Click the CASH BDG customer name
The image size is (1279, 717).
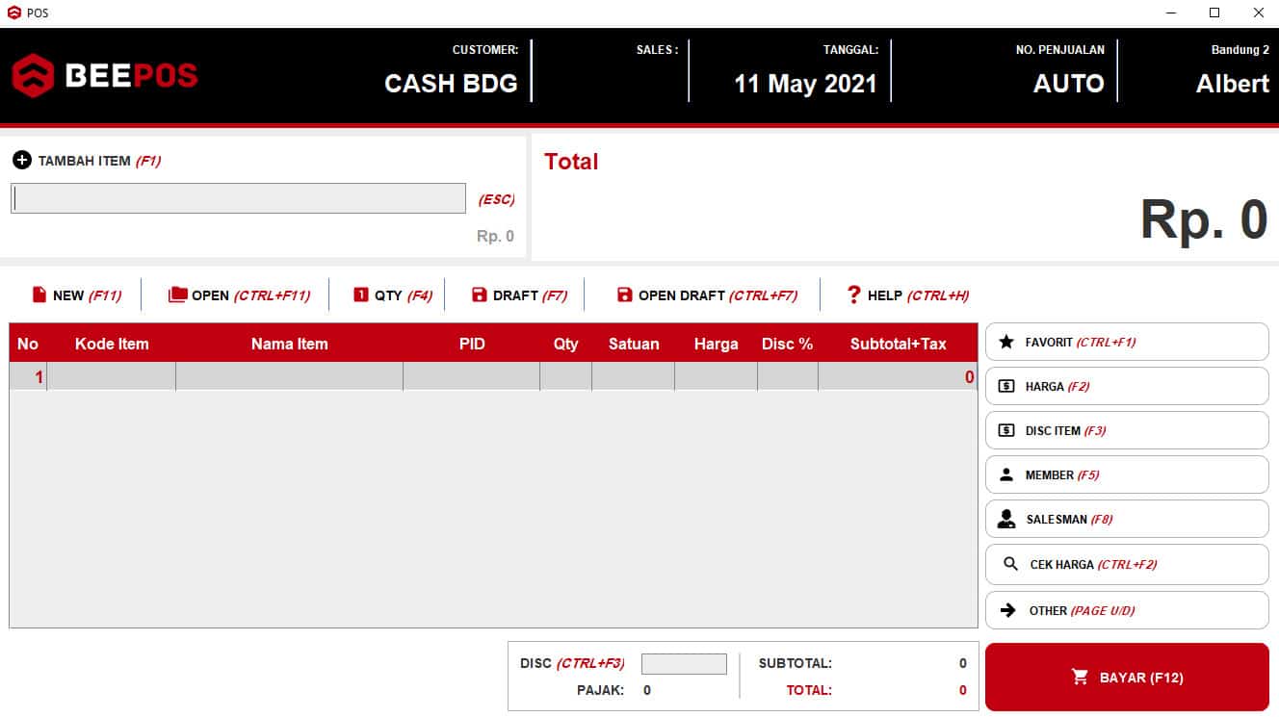[x=451, y=84]
